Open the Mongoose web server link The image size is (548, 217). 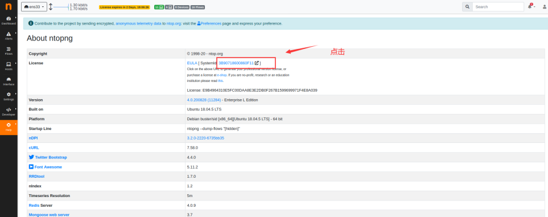(49, 215)
